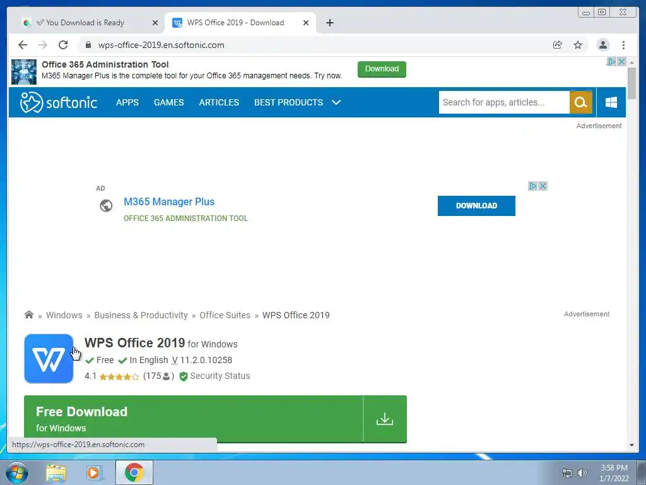Click the globe icon beside M365 Manager Plus
This screenshot has width=646, height=485.
point(106,205)
